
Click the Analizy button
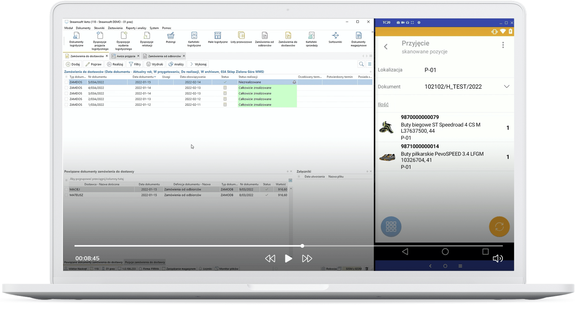click(x=176, y=64)
